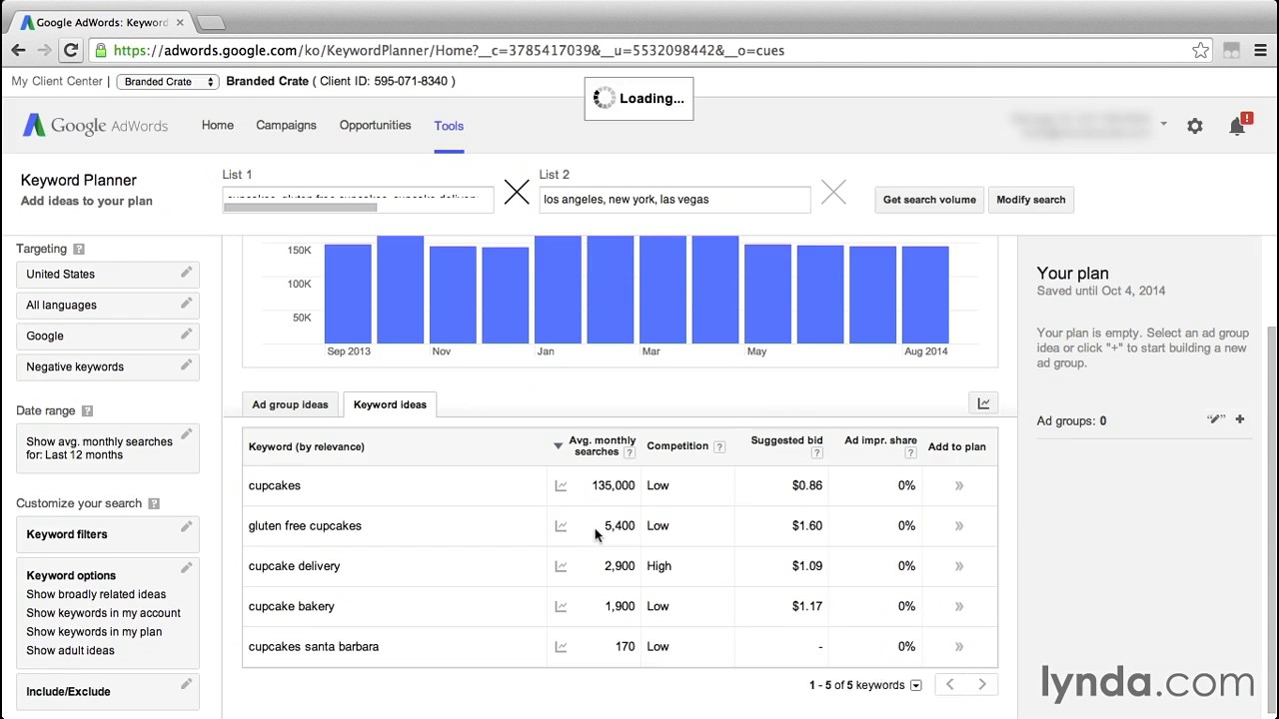Add gluten free cupcakes to plan

[958, 526]
